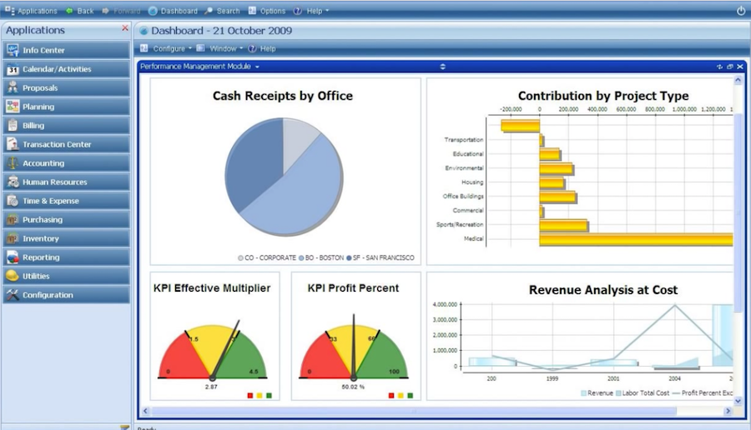The width and height of the screenshot is (751, 430).
Task: Click the scroll-right arrow of horizontal scrollbar
Action: [728, 411]
